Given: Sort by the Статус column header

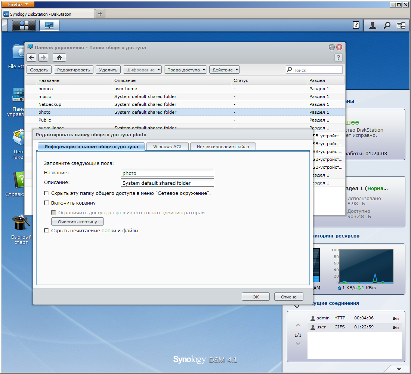Looking at the screenshot, I should point(269,80).
